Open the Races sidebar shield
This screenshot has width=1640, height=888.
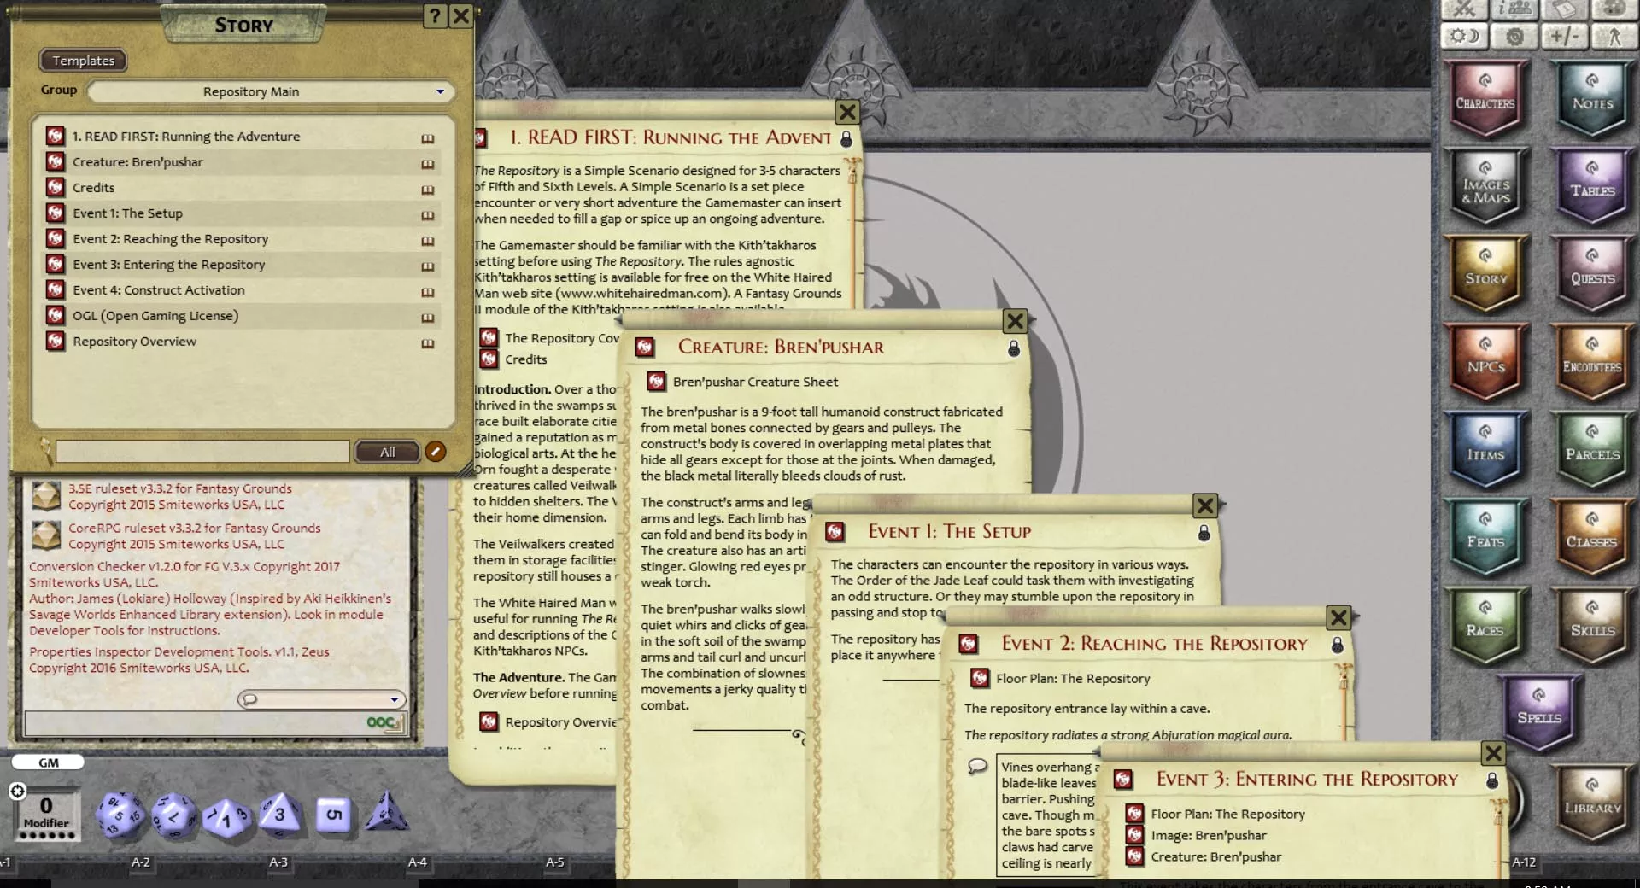pos(1485,627)
